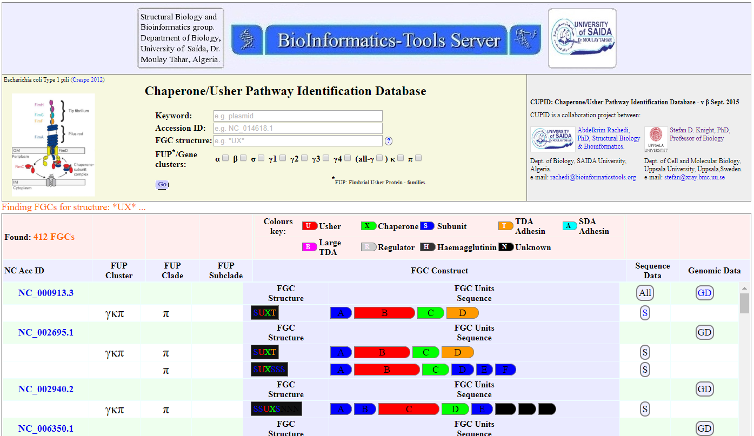Open GD genomic data for NC_002695.1

704,332
